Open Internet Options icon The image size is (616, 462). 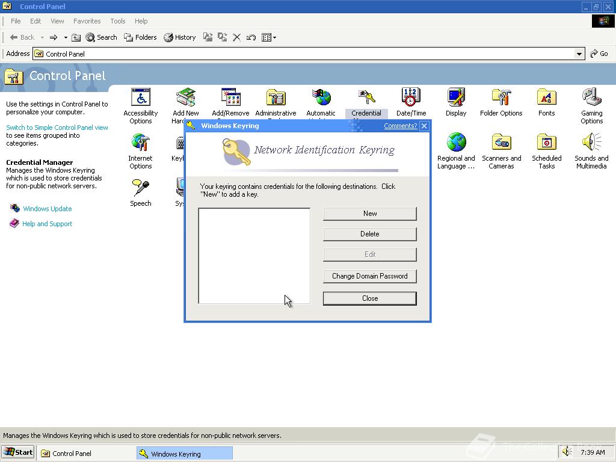pyautogui.click(x=141, y=143)
